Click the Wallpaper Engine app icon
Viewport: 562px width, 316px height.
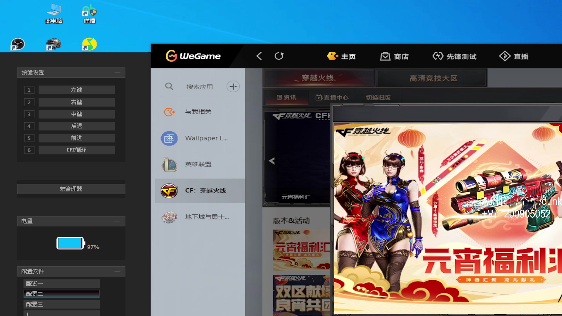[169, 138]
